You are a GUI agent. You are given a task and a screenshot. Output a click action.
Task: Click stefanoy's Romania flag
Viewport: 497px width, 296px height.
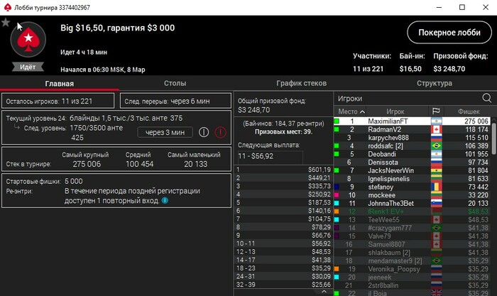(436, 187)
